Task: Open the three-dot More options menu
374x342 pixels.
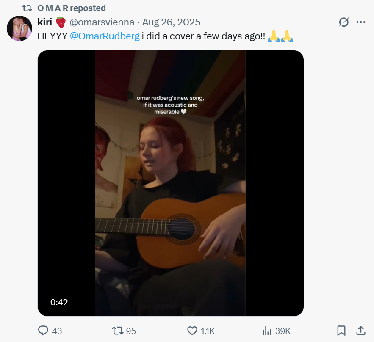Action: (360, 22)
